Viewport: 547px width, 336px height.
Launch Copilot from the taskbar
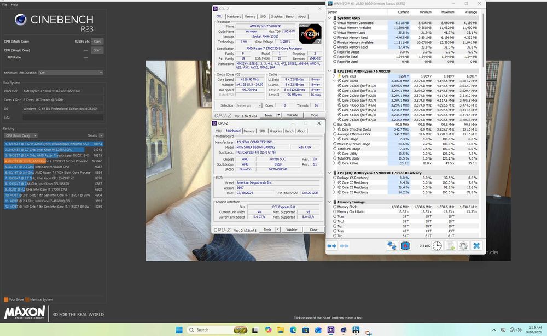268,330
